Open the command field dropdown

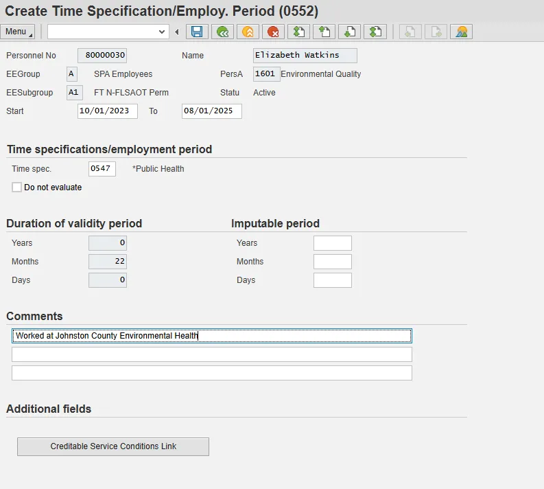click(x=163, y=32)
